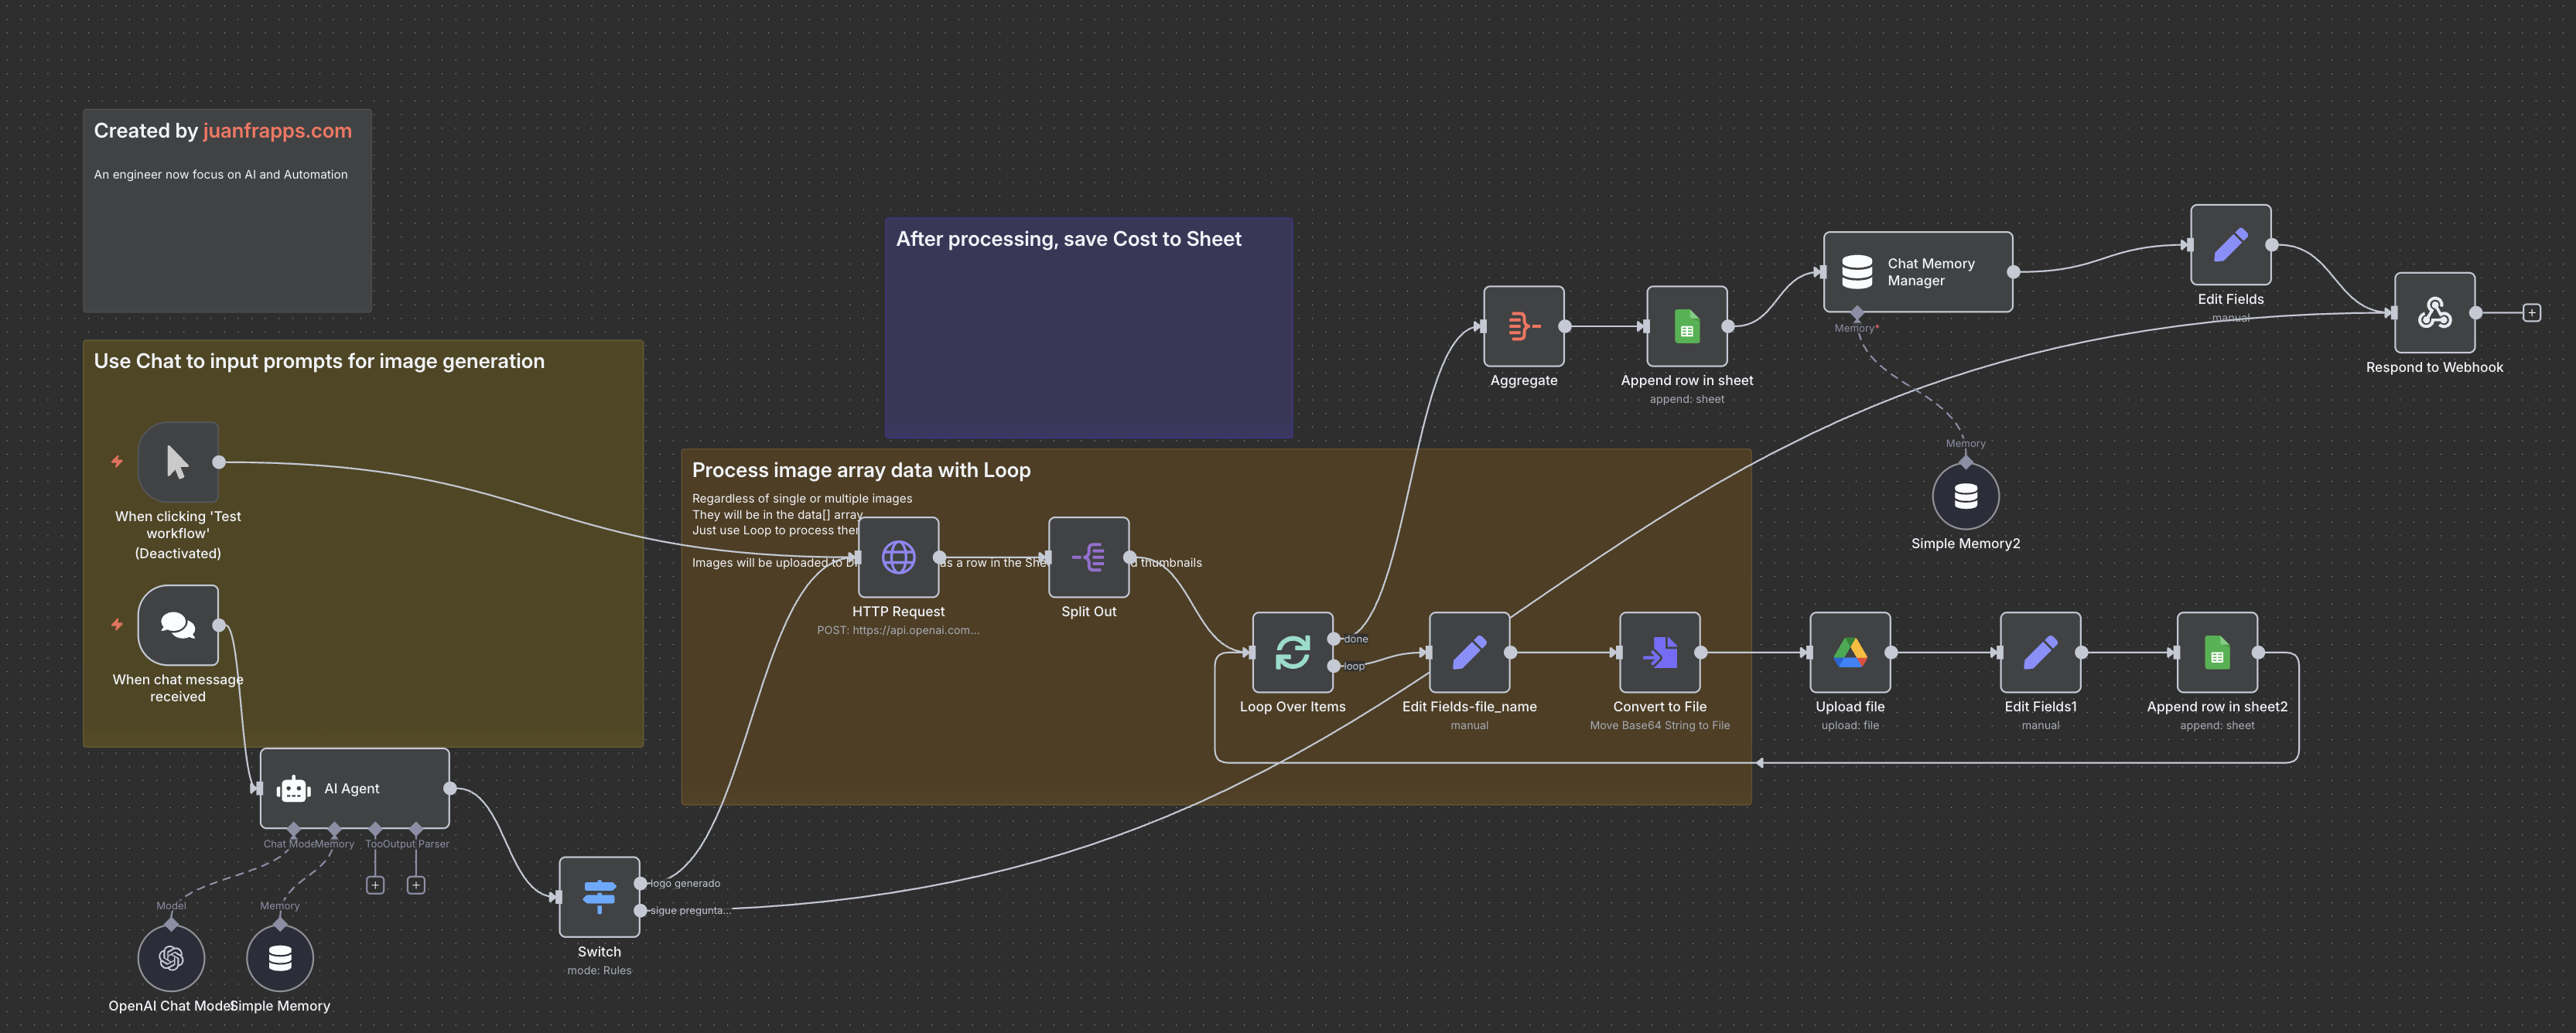Click the Switch node icon

[x=599, y=896]
